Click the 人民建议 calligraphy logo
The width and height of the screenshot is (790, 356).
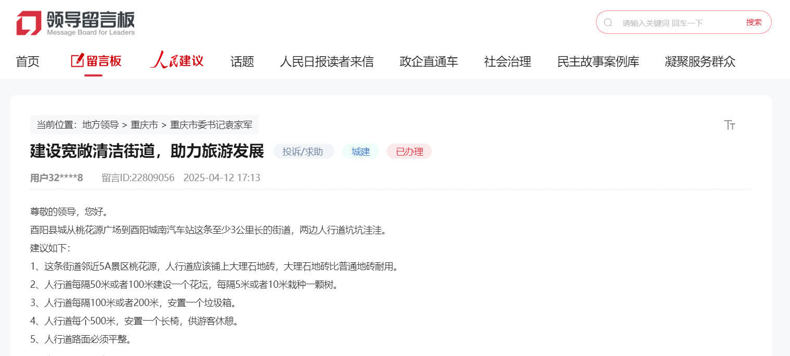point(176,60)
